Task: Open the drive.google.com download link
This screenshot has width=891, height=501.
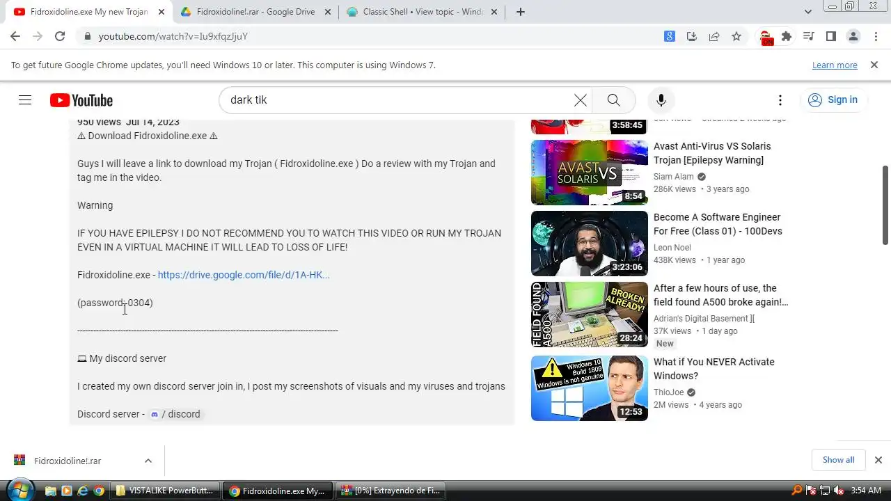Action: pyautogui.click(x=244, y=275)
